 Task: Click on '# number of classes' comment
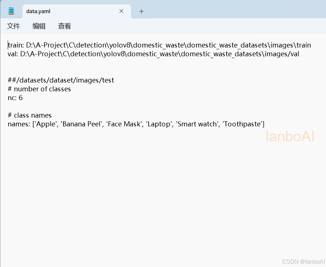39,89
